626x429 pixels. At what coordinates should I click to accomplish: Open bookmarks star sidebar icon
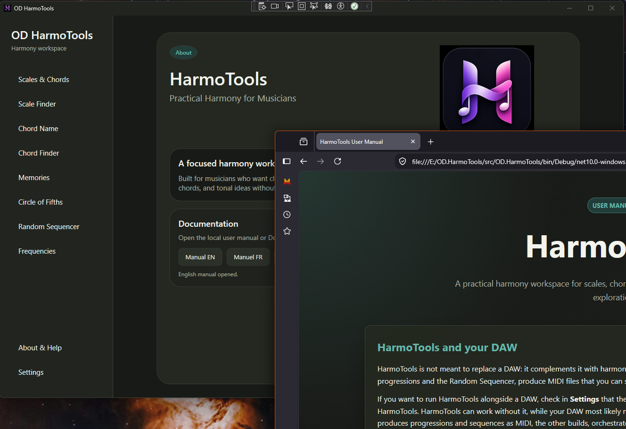click(x=287, y=231)
